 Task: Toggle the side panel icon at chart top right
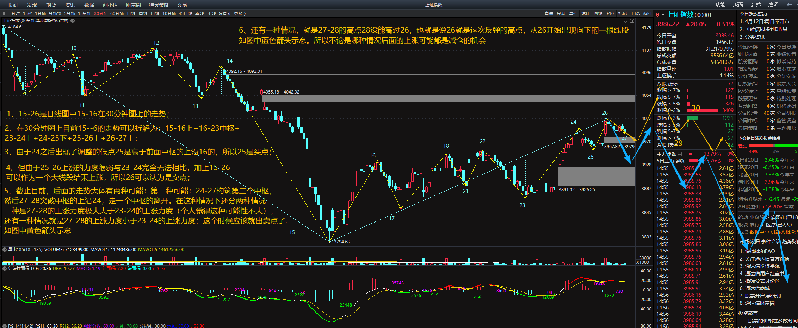632,21
